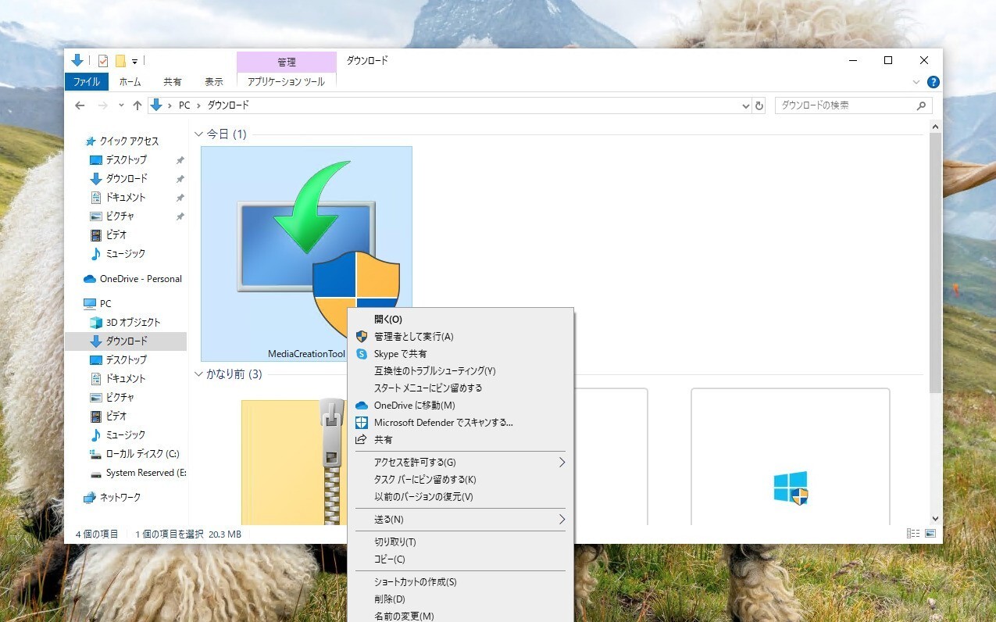
Task: Choose 名前の変更(M) from context menu
Action: (x=460, y=616)
